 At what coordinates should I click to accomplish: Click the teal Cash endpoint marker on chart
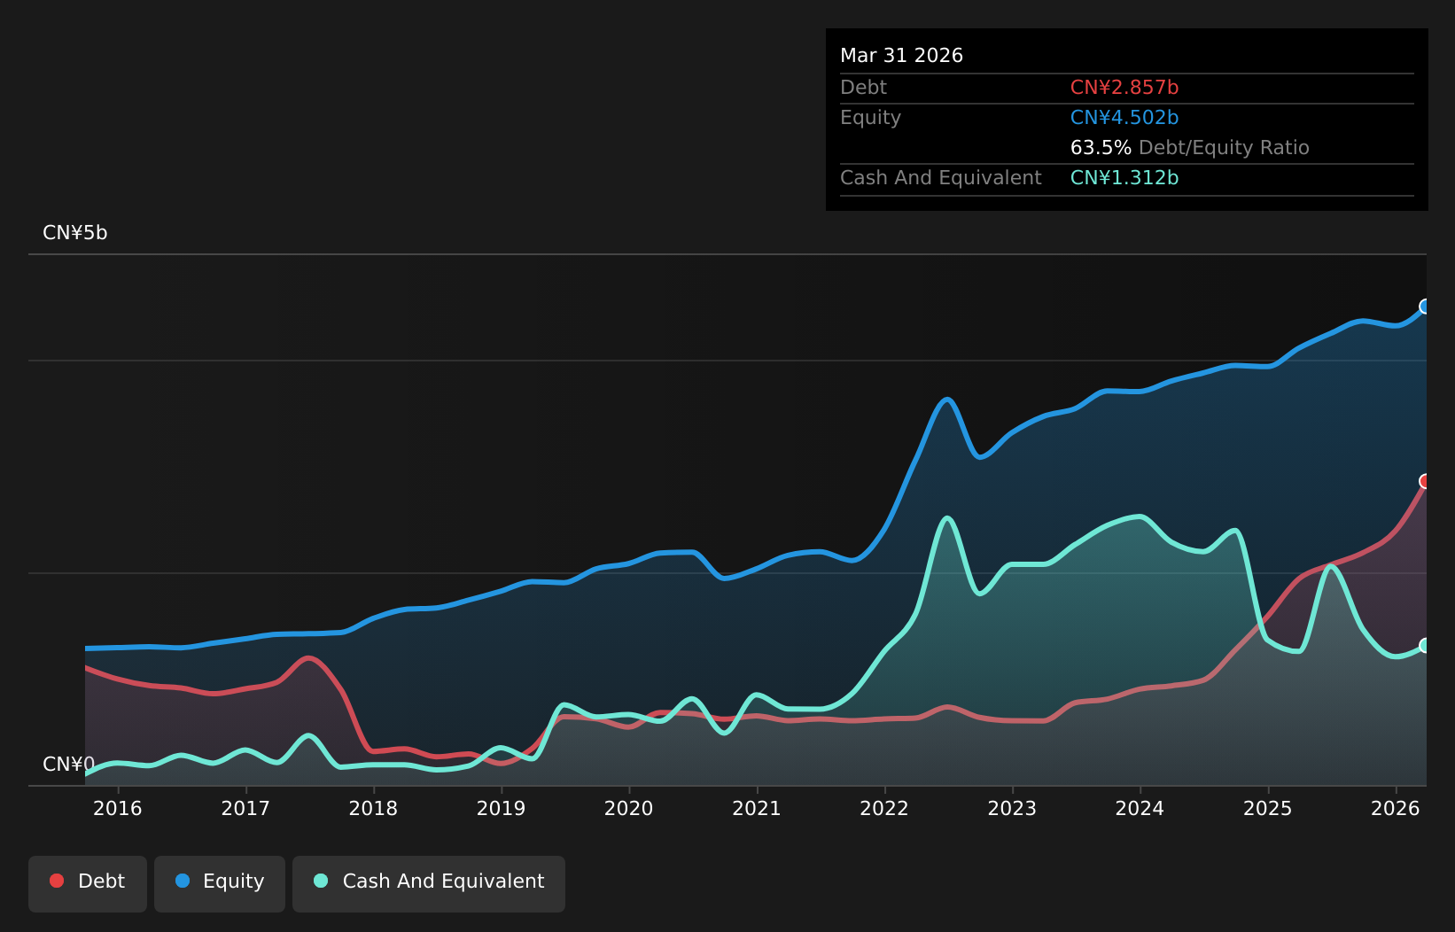pyautogui.click(x=1426, y=645)
